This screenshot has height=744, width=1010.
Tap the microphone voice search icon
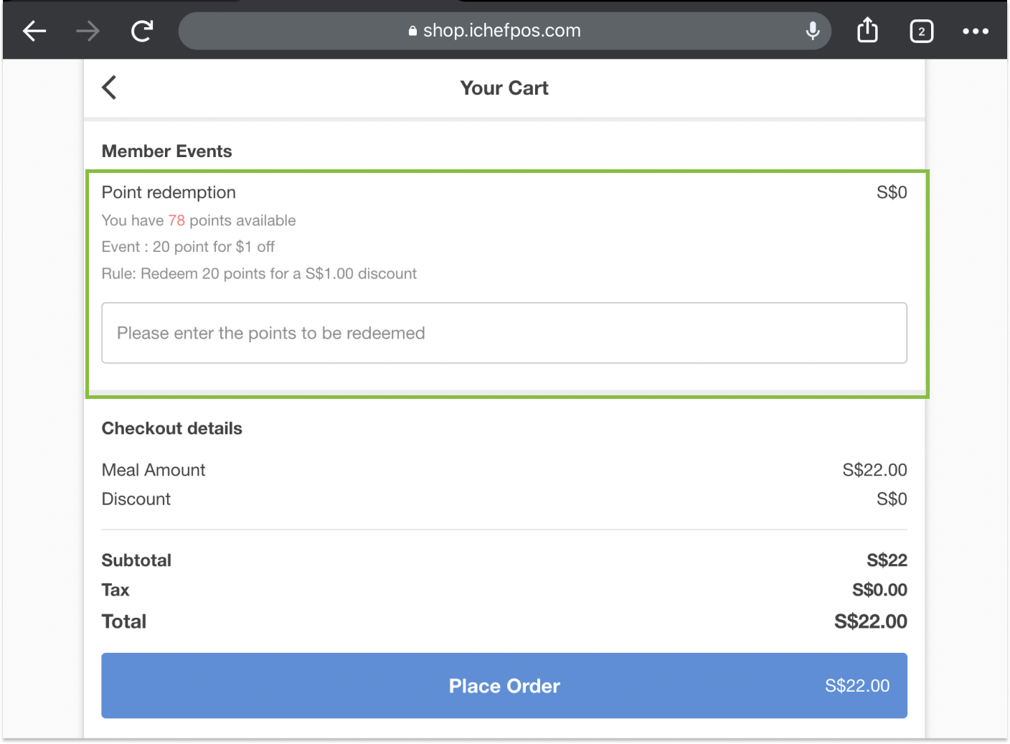click(x=813, y=31)
